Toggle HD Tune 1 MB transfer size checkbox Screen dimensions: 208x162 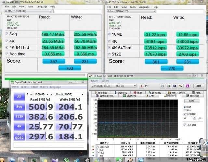[x=97, y=156]
